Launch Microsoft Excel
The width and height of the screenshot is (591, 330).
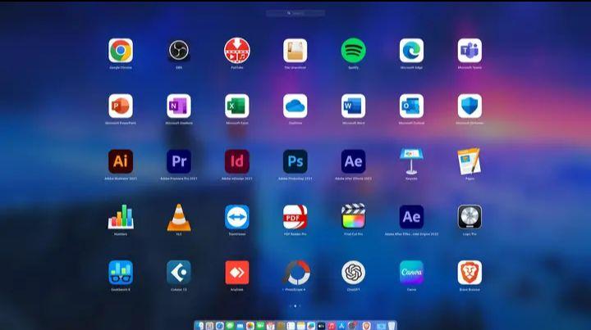click(x=236, y=106)
